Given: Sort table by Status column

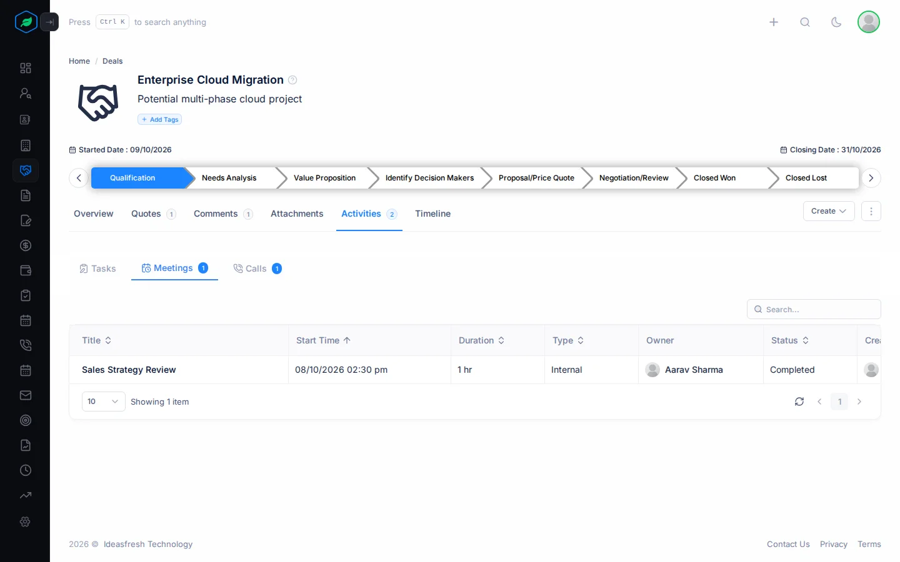Looking at the screenshot, I should pos(790,340).
